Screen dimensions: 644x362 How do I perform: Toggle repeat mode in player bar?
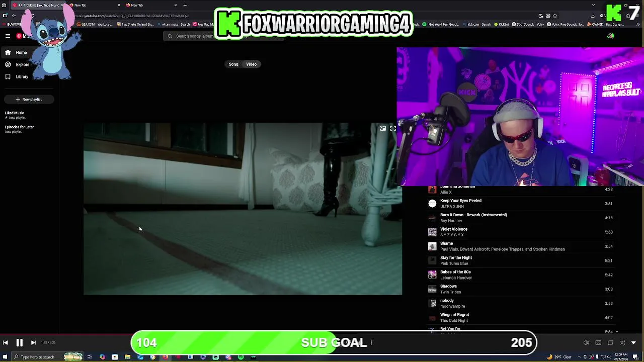pos(610,342)
